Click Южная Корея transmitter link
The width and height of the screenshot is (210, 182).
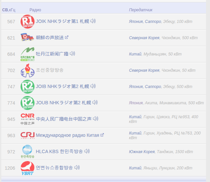(142, 152)
